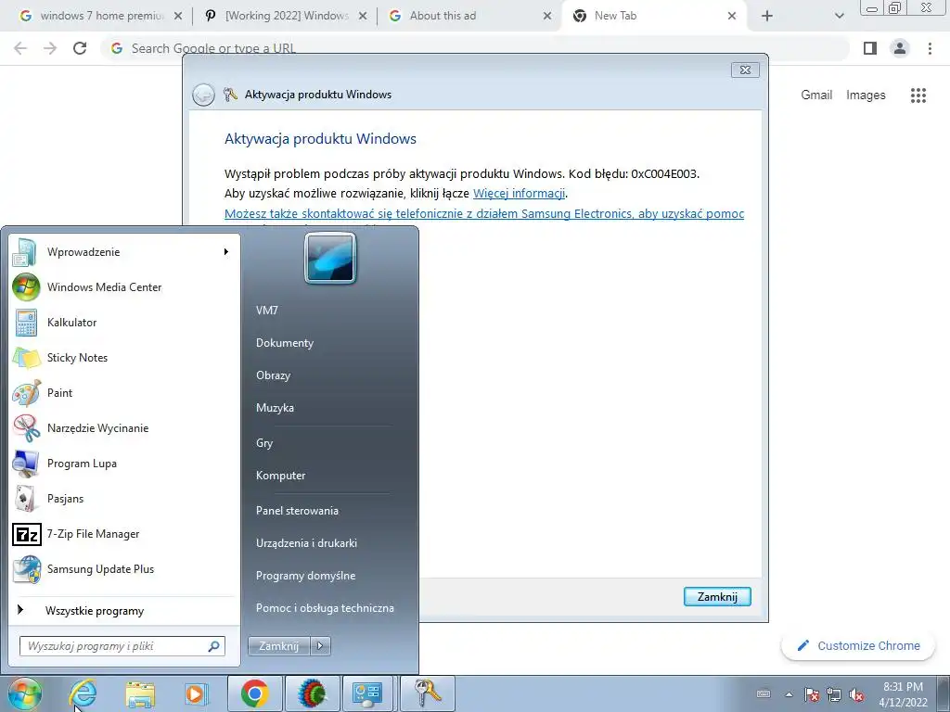Reload the Chrome page
The image size is (950, 712).
tap(80, 48)
